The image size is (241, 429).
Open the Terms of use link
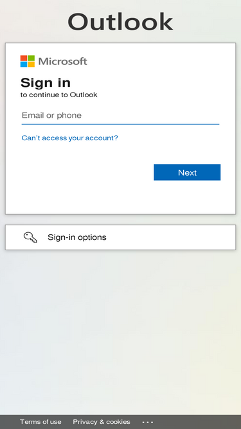(40, 422)
